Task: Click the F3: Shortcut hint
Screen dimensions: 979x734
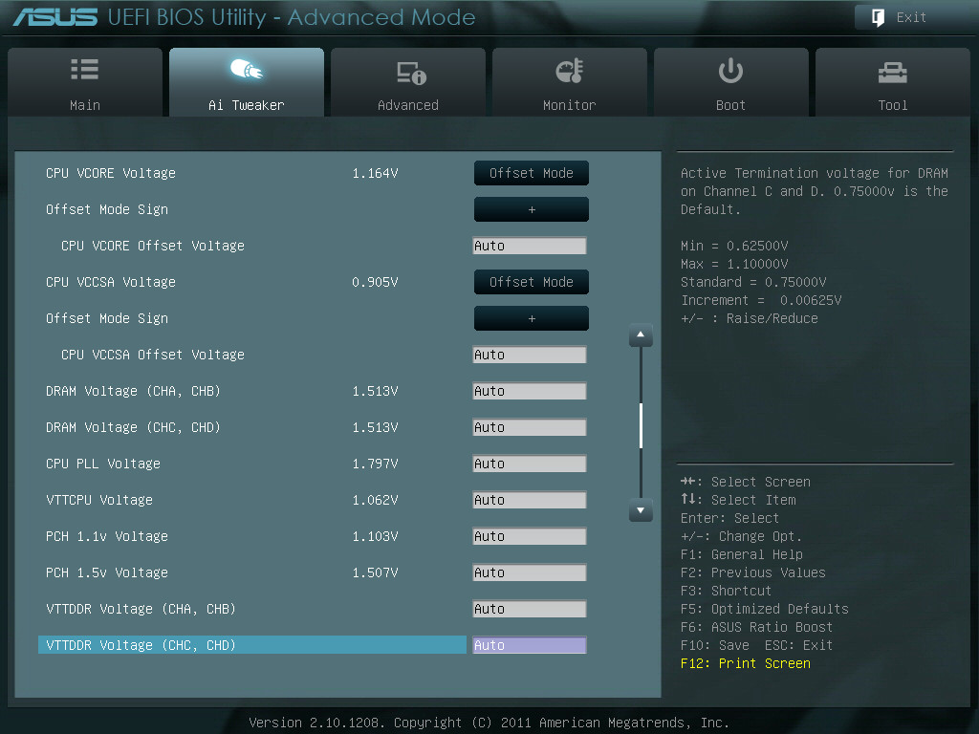Action: tap(727, 591)
